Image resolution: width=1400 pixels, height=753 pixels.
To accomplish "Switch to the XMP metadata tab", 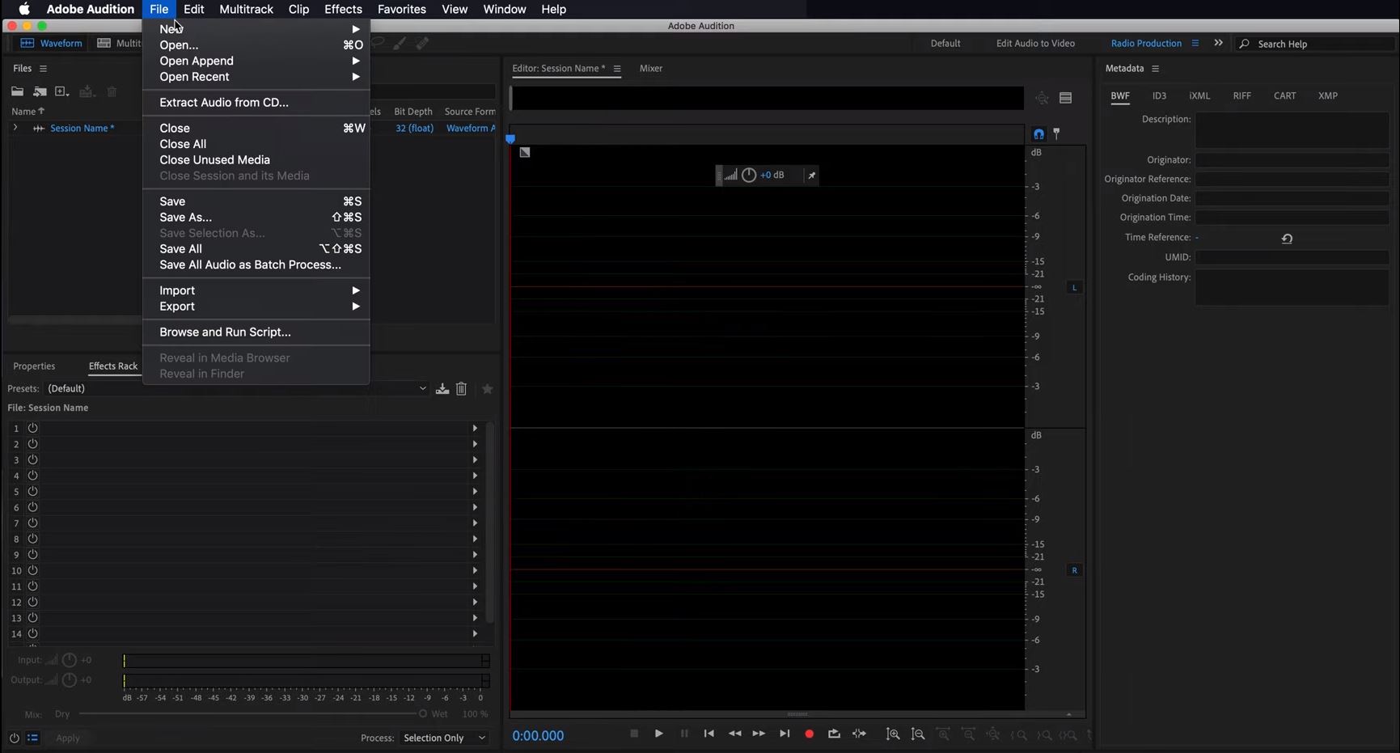I will [1327, 95].
